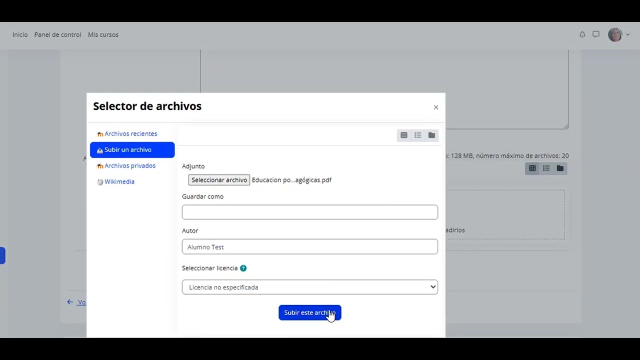Screen dimensions: 640x360
Task: Switch file picker to folder tree view
Action: [x=431, y=135]
